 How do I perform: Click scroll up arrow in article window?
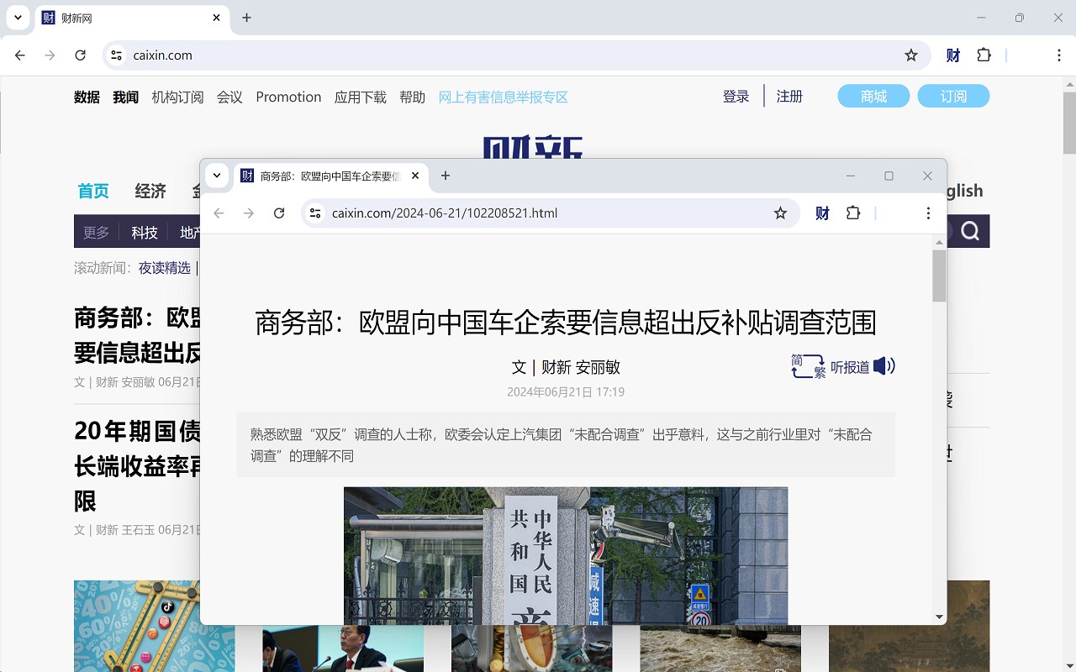click(x=939, y=243)
